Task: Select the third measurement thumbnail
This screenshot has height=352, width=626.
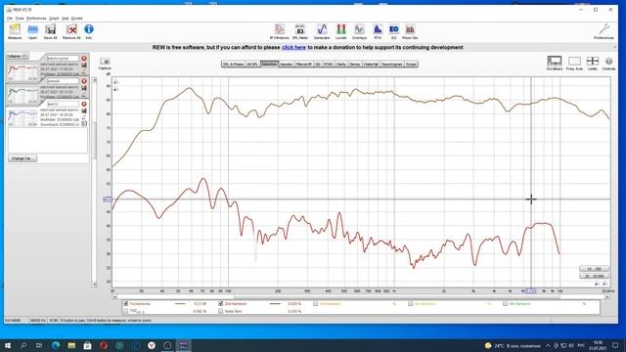Action: (22, 118)
